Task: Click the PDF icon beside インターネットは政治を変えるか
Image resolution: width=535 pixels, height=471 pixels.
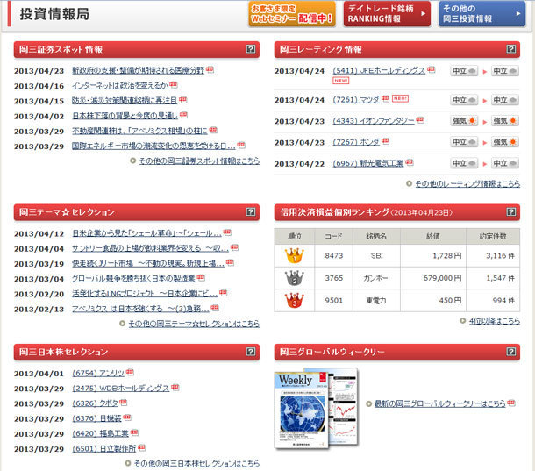Action: (174, 84)
